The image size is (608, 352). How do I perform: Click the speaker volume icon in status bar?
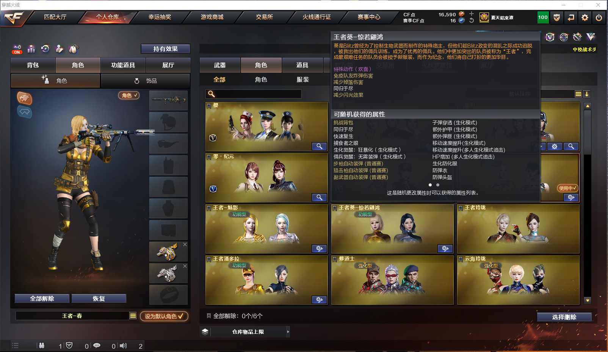pyautogui.click(x=123, y=346)
